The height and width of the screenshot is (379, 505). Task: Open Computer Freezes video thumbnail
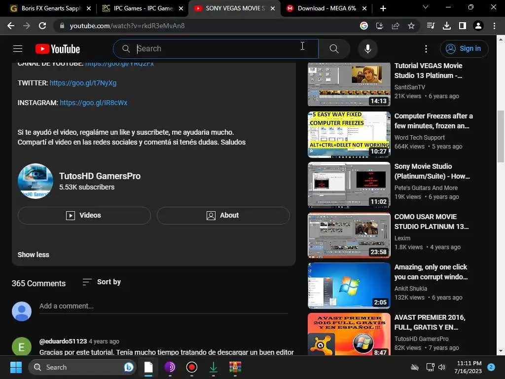pyautogui.click(x=349, y=135)
